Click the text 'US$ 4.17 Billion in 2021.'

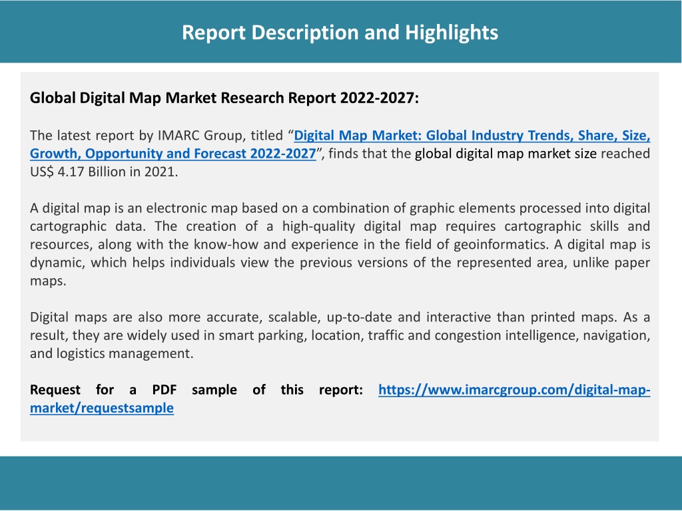[x=104, y=172]
